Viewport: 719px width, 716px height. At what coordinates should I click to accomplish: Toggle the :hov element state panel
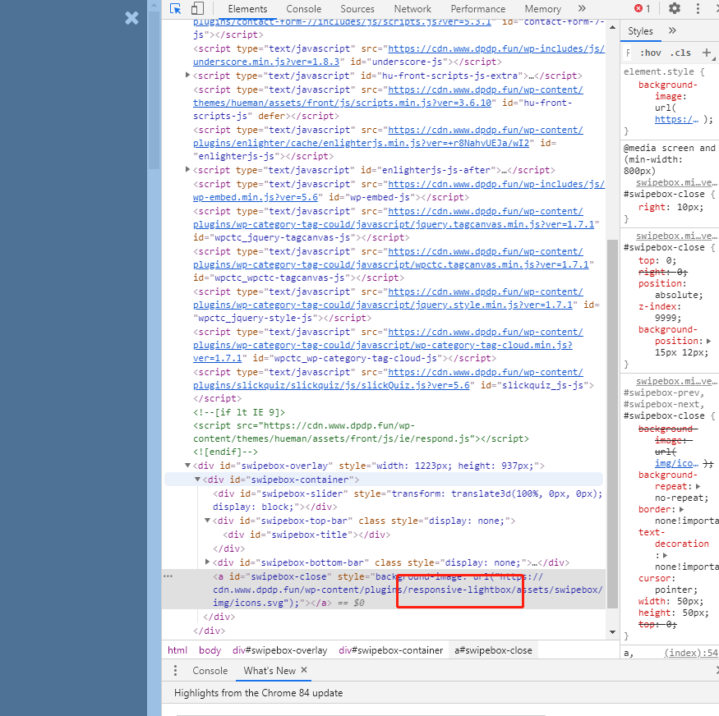[x=651, y=53]
